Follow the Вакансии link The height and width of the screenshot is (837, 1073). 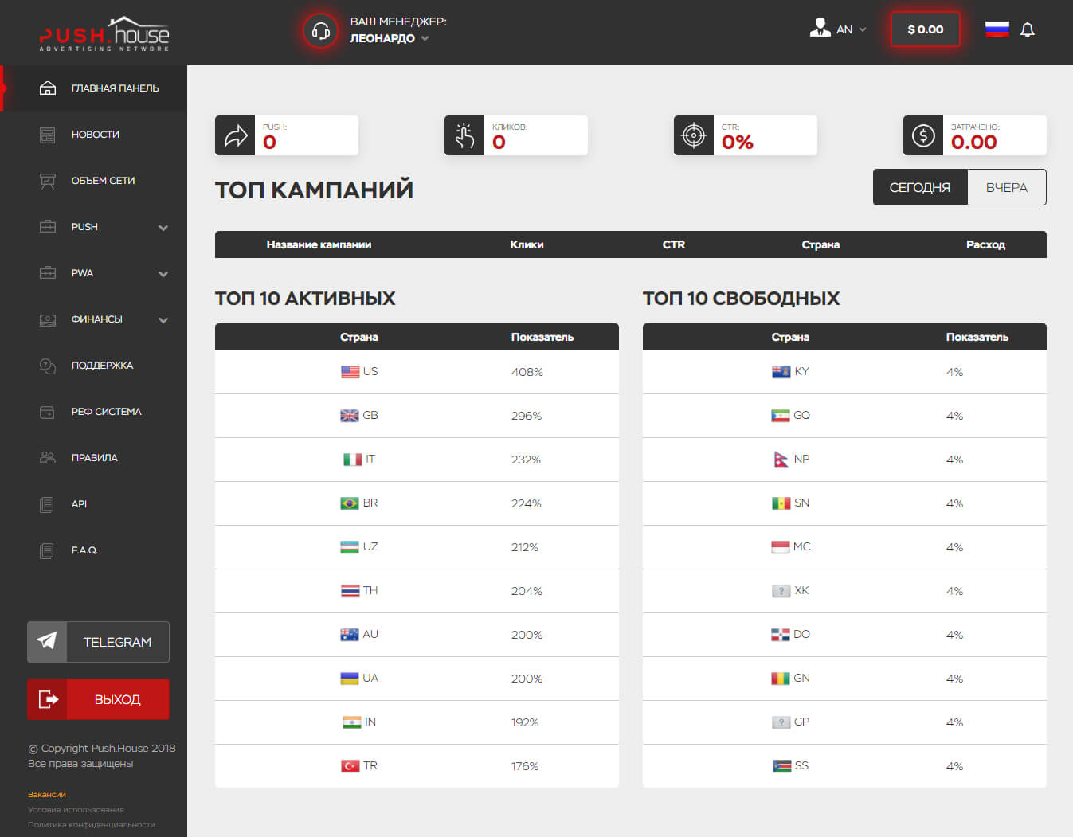point(47,794)
